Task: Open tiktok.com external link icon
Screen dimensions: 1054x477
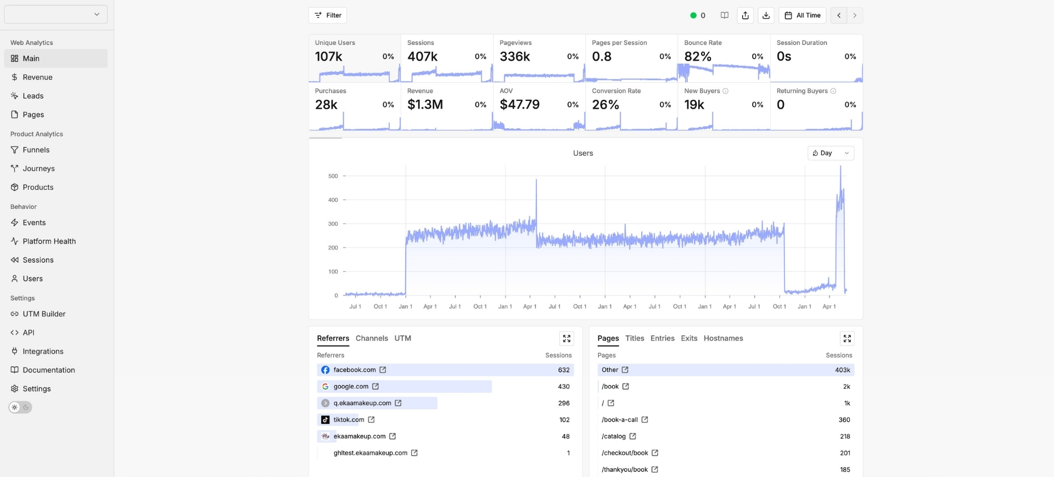Action: tap(371, 419)
